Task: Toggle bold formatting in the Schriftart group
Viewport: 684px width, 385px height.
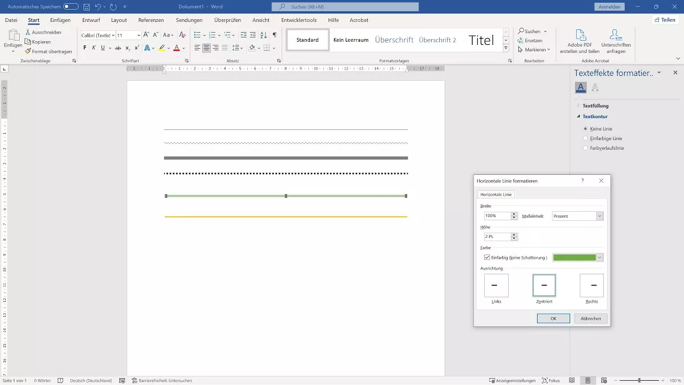Action: (84, 48)
